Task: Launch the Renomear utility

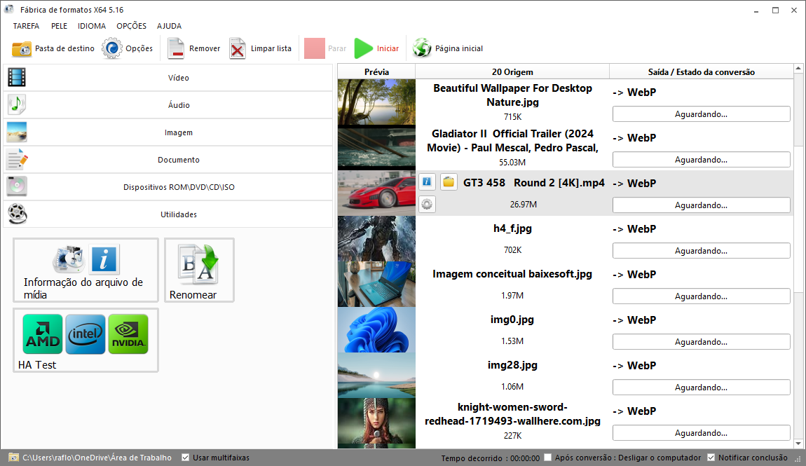Action: point(199,270)
